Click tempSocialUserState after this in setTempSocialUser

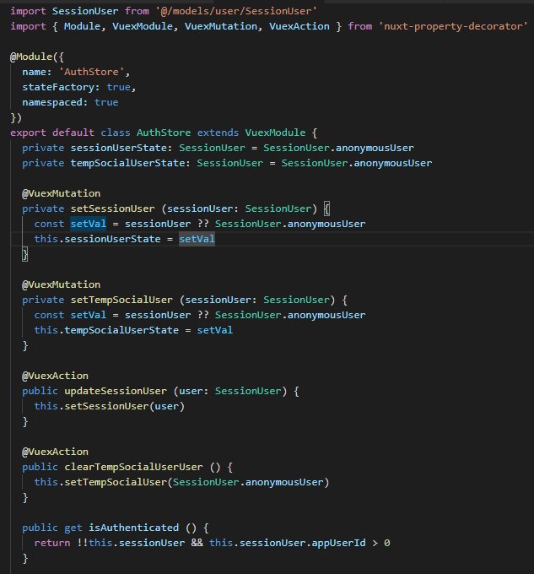click(121, 330)
